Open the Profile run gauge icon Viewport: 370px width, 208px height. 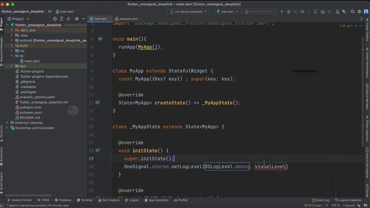coord(302,12)
